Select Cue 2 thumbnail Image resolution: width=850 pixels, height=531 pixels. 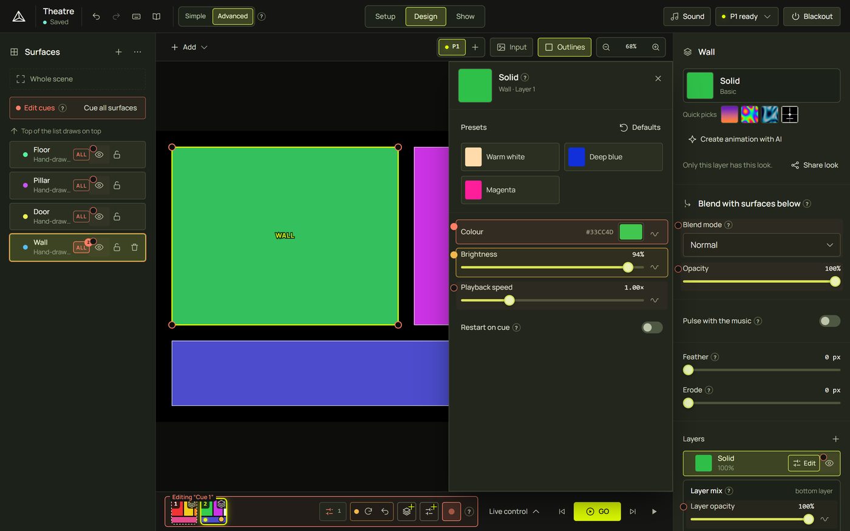[213, 512]
